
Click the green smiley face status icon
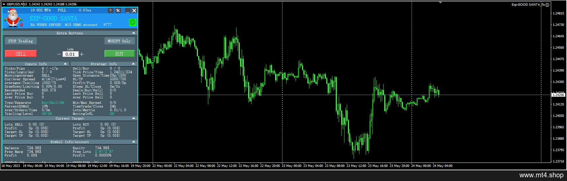[133, 22]
